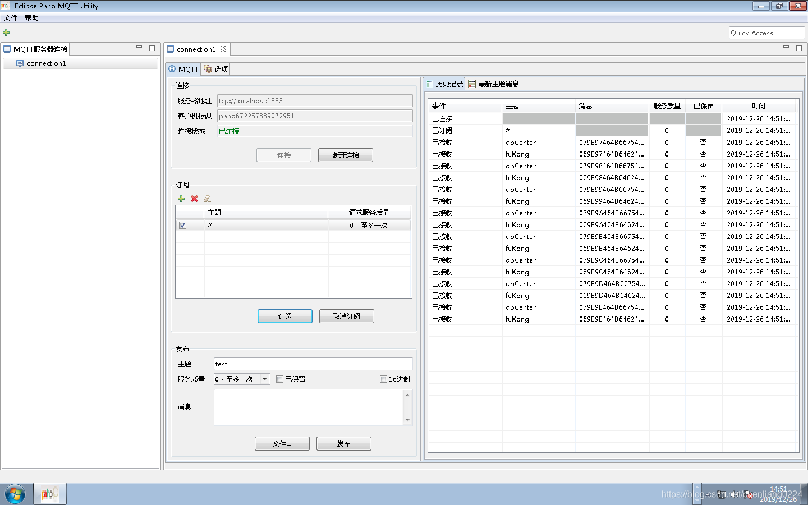Close the connection1 editor tab
The width and height of the screenshot is (808, 505).
(x=223, y=49)
